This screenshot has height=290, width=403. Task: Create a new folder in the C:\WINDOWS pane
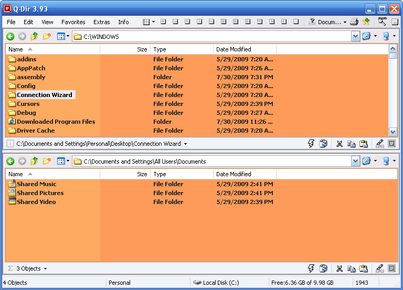coord(47,37)
